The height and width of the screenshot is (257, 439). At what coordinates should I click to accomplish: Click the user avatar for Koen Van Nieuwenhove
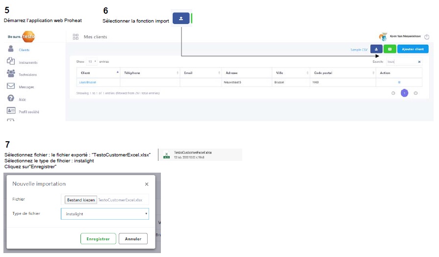pyautogui.click(x=383, y=37)
